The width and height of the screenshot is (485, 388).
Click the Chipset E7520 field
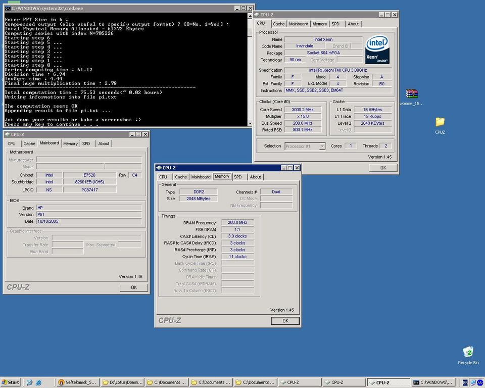[89, 175]
